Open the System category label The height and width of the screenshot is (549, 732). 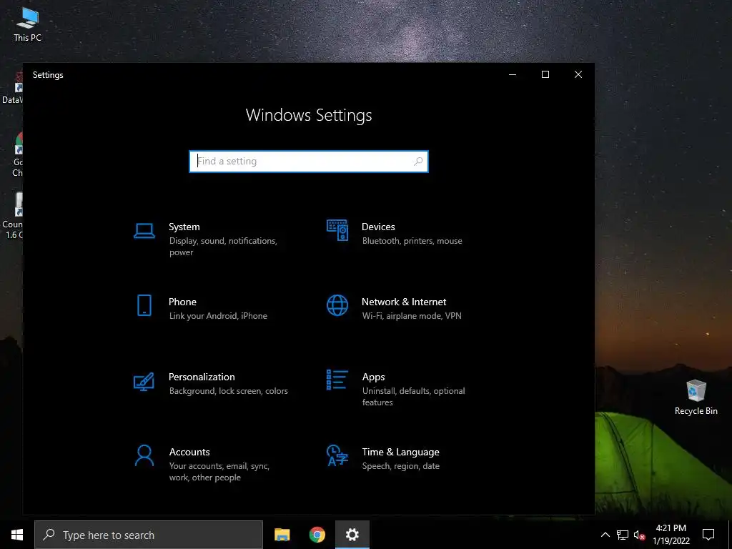coord(184,227)
